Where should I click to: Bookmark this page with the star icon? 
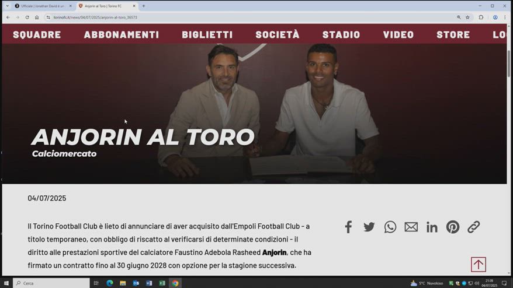tap(467, 17)
